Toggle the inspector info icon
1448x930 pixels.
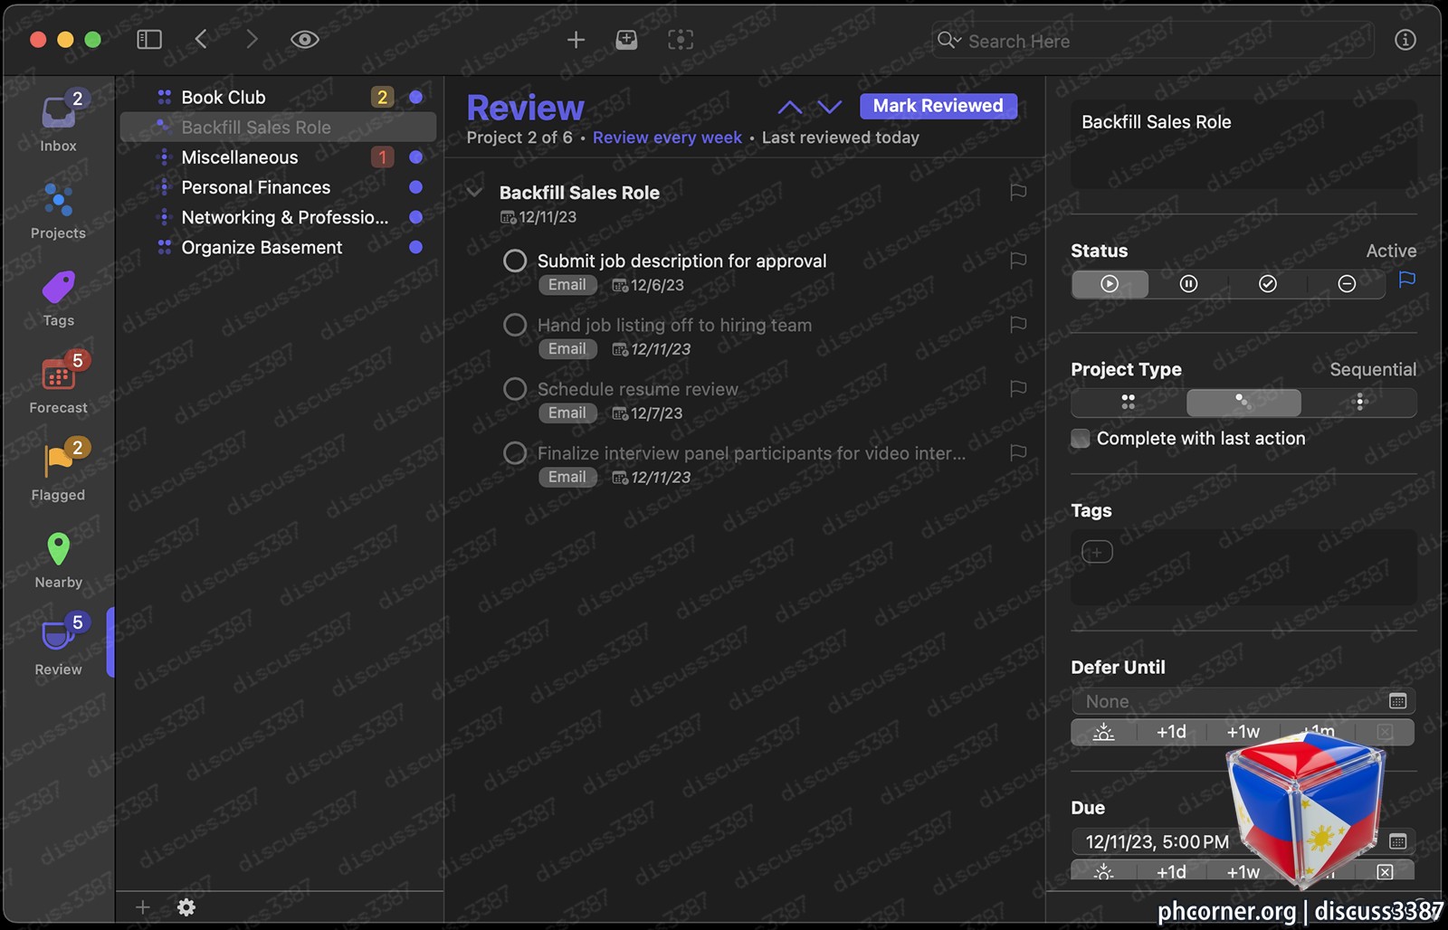coord(1405,40)
